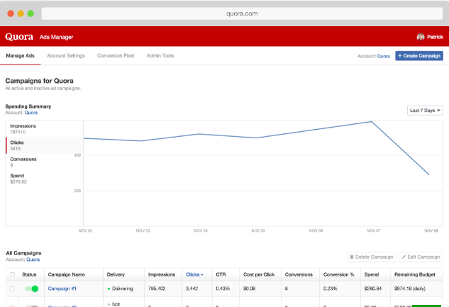
Task: Click the Quora logo
Action: point(19,37)
